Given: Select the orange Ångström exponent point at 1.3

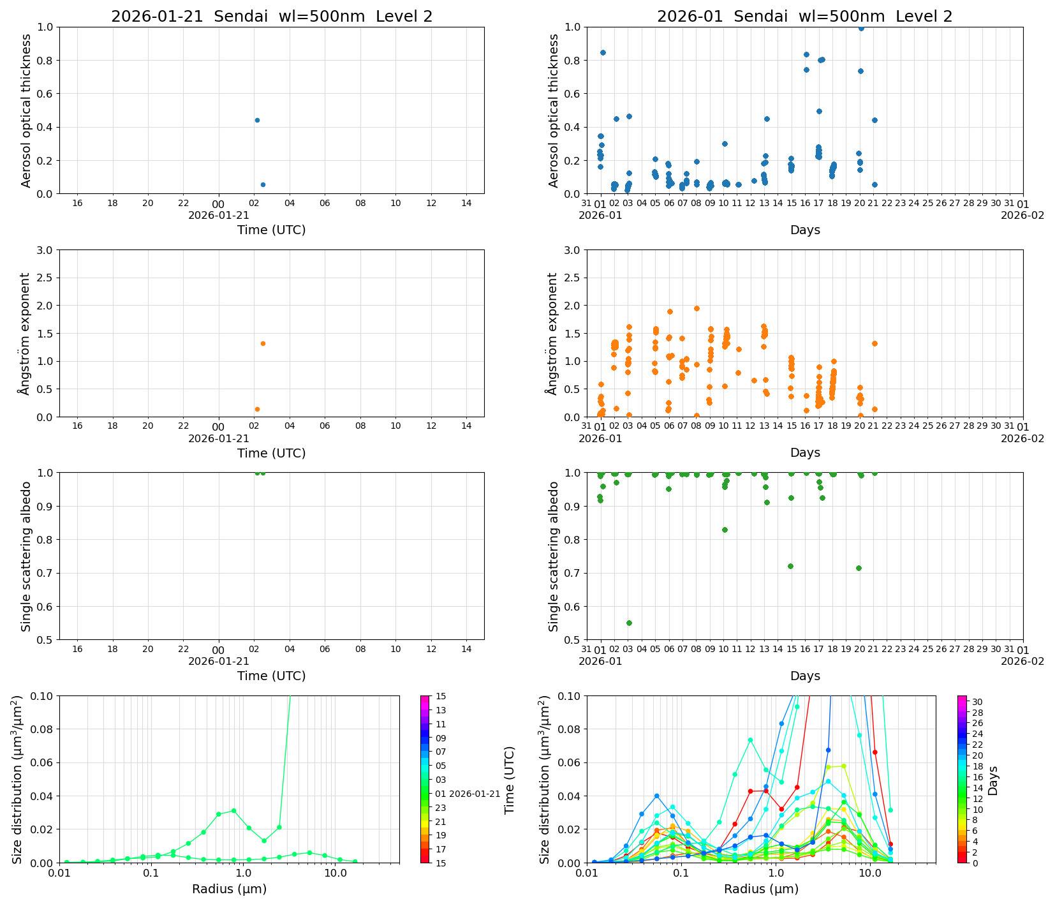Looking at the screenshot, I should (263, 345).
